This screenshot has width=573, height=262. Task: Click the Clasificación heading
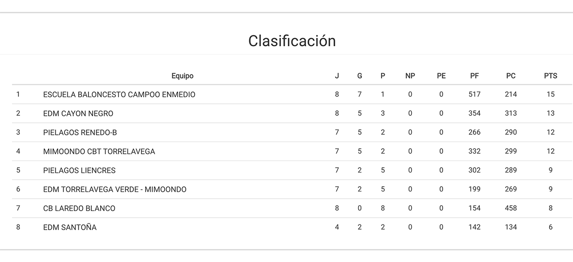[x=292, y=41]
